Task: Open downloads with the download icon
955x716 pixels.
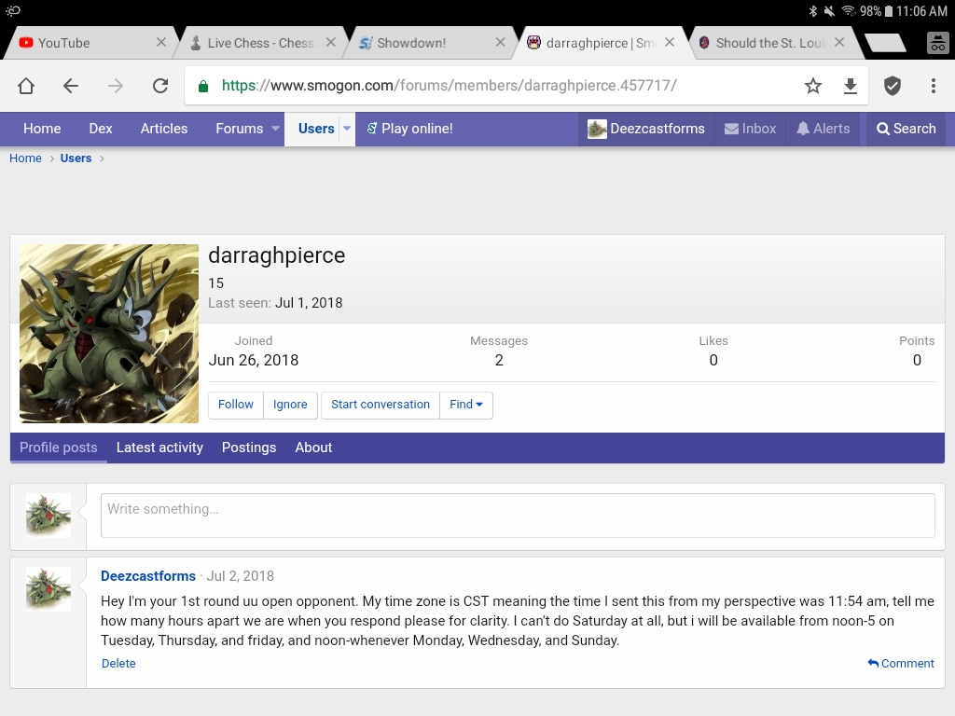Action: click(851, 86)
